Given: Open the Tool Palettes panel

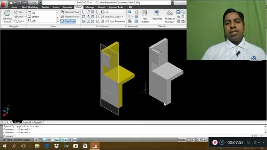Looking at the screenshot, I should [x=145, y=17].
